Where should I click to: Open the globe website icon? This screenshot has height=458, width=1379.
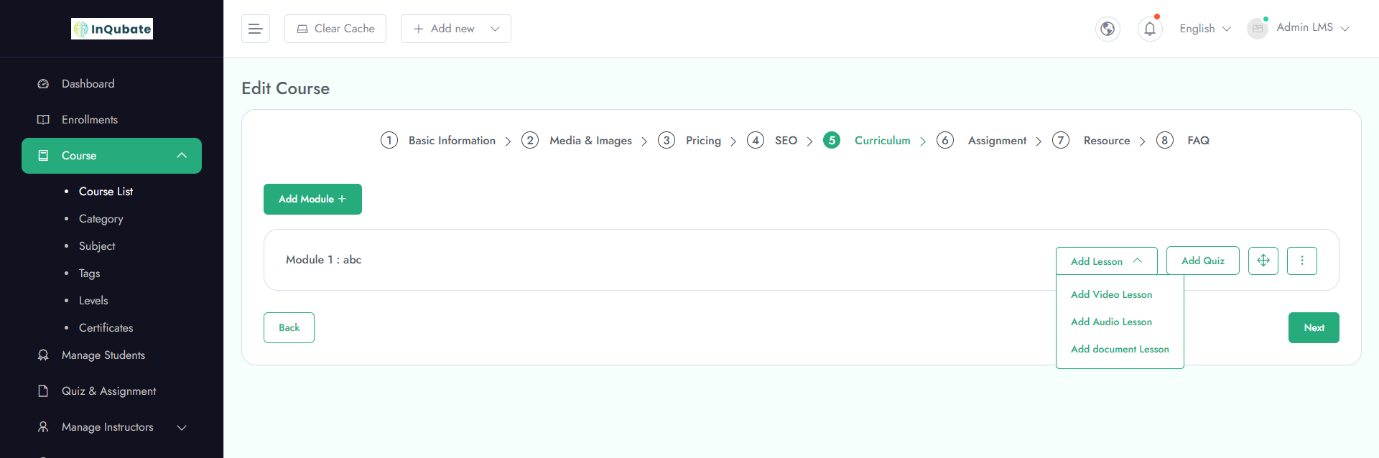click(1108, 29)
